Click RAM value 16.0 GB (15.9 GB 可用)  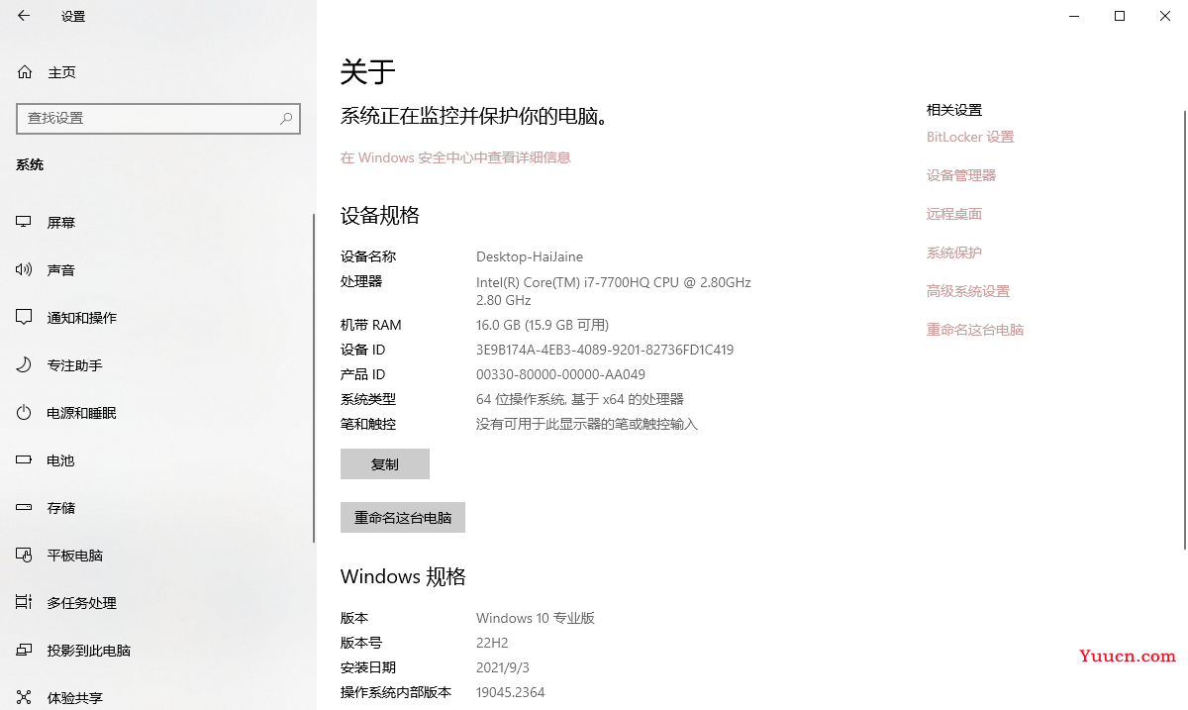click(x=543, y=325)
